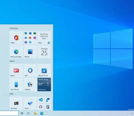Screen dimensions: 134x116
Task: Launch Outlook from the Office folder tile
Action: [x=26, y=33]
